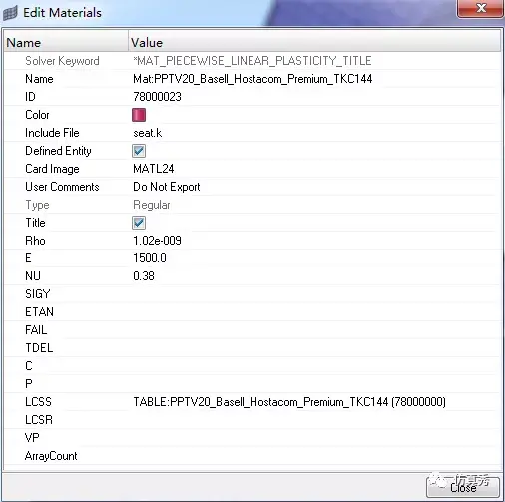This screenshot has height=502, width=505.
Task: Select the LCSS TABLE:PPTV20 curve value
Action: pos(289,402)
